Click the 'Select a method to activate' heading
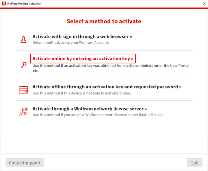The width and height of the screenshot is (208, 171). tap(104, 21)
